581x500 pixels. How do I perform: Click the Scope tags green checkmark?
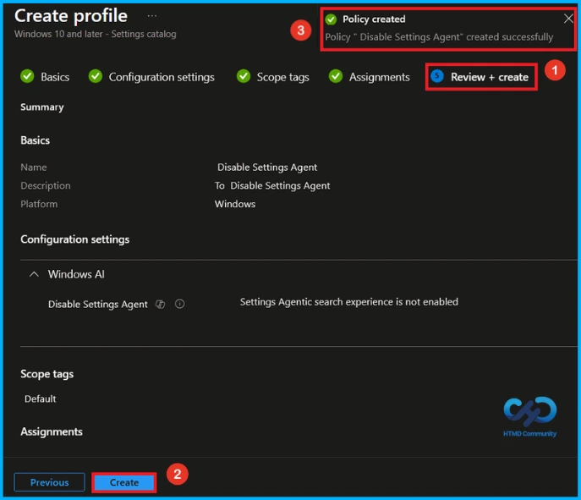click(x=244, y=76)
